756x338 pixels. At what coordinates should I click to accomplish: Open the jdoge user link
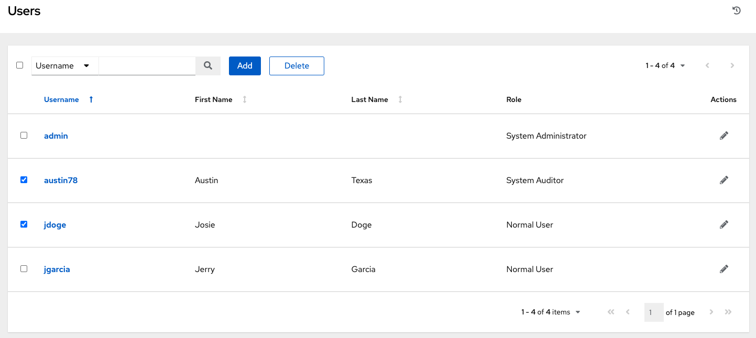coord(54,224)
